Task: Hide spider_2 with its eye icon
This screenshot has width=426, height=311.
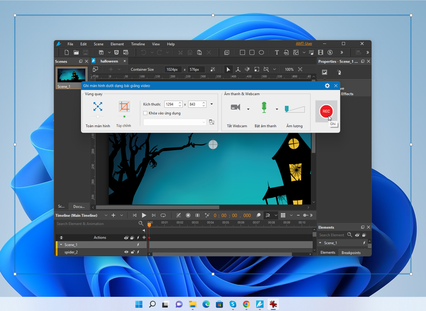Action: 126,252
